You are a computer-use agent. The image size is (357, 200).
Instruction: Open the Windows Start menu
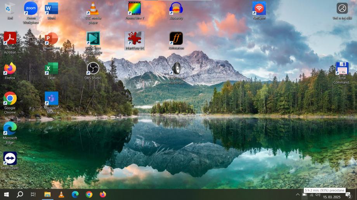tap(6, 195)
